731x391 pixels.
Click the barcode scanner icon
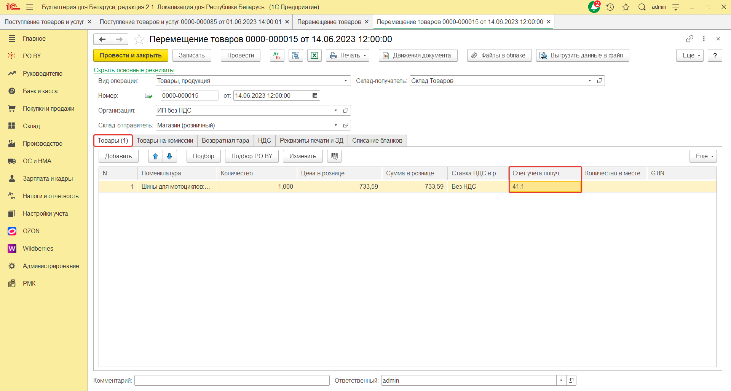[334, 156]
